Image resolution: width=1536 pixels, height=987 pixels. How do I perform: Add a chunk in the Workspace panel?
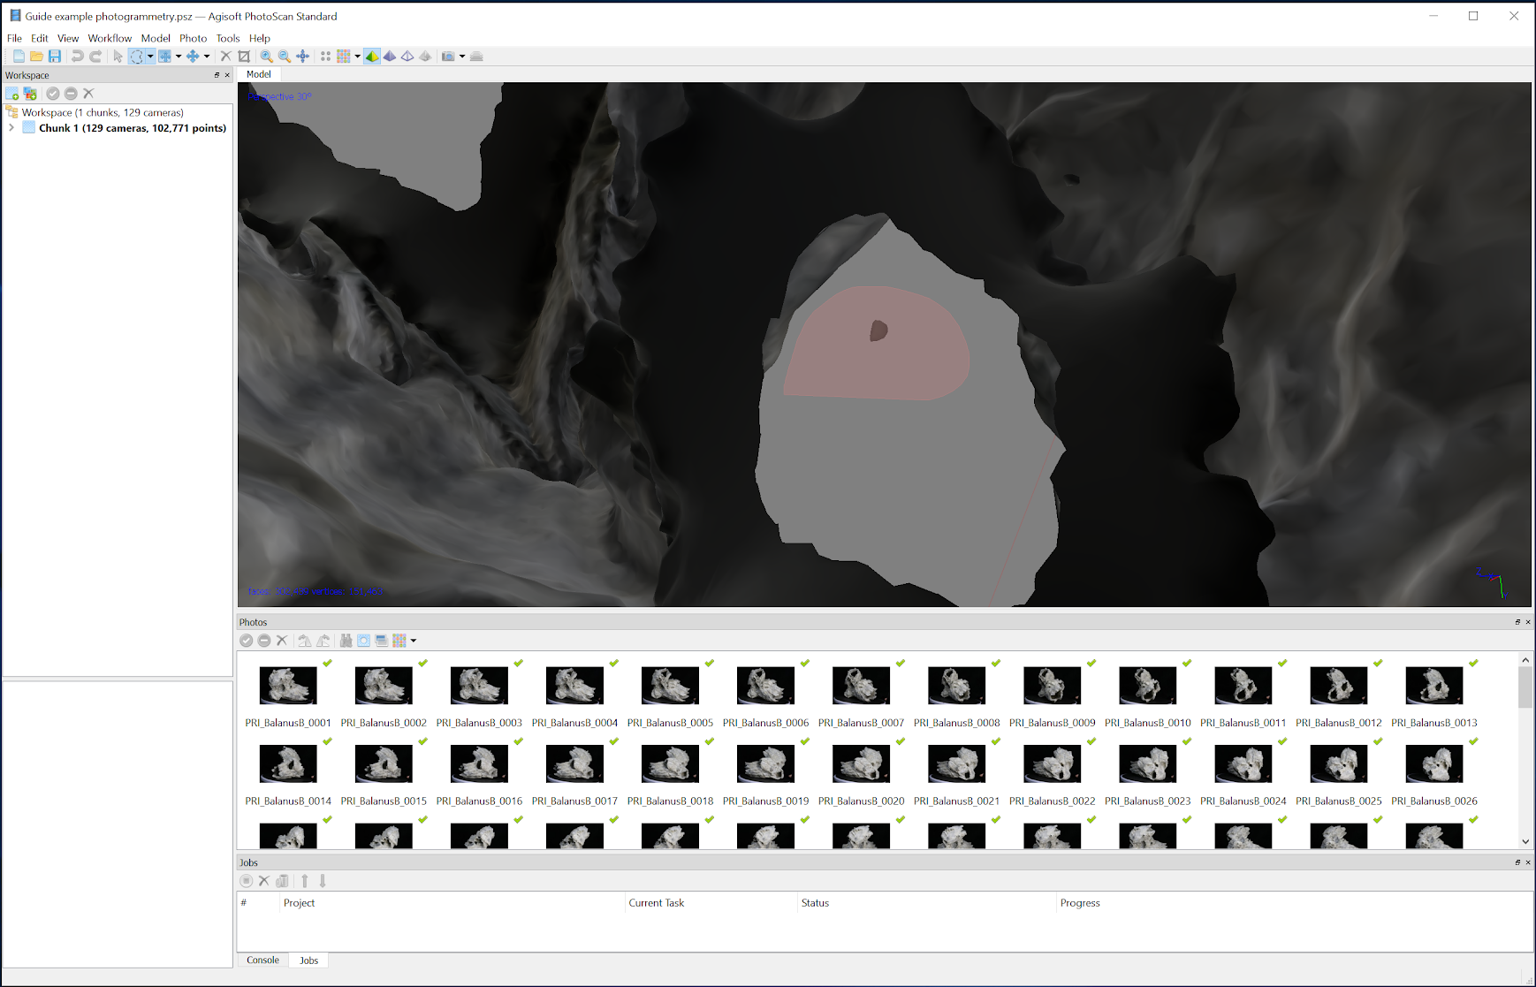point(12,94)
